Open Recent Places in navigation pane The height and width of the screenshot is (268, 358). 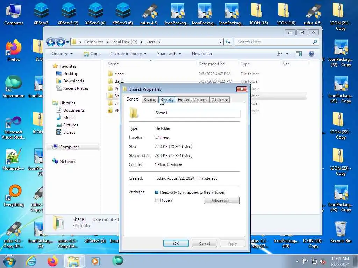[76, 88]
